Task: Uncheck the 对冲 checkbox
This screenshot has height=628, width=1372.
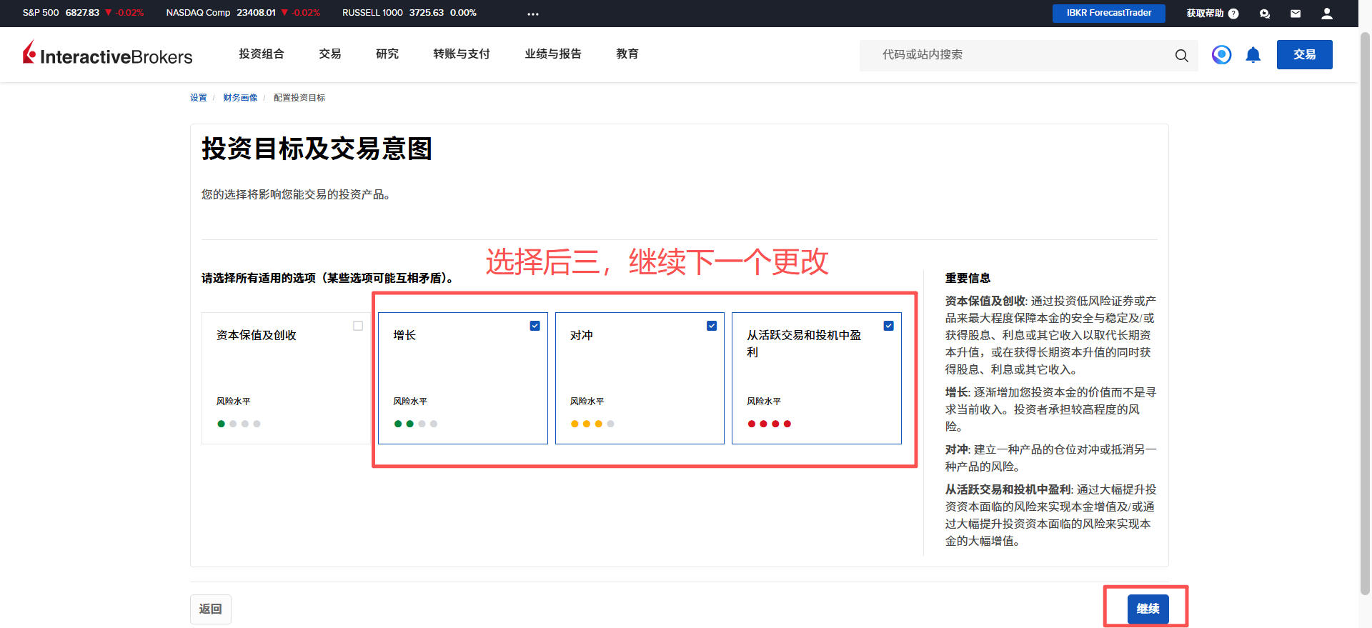Action: 711,326
